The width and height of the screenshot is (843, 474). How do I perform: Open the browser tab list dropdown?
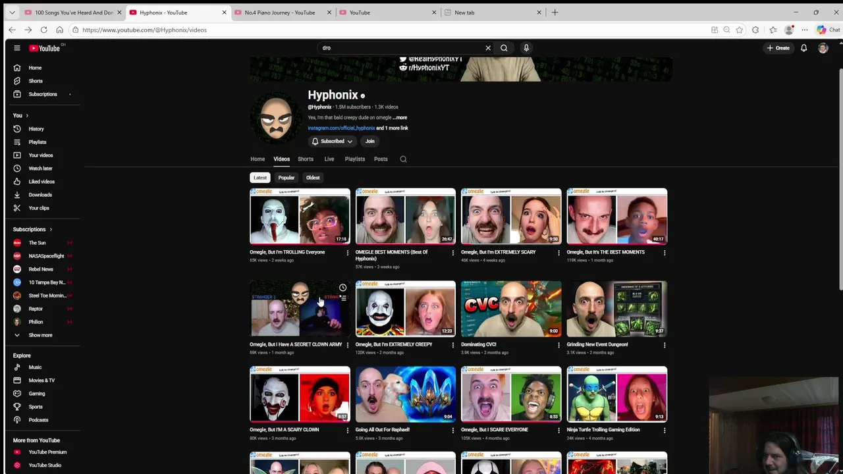tap(12, 13)
